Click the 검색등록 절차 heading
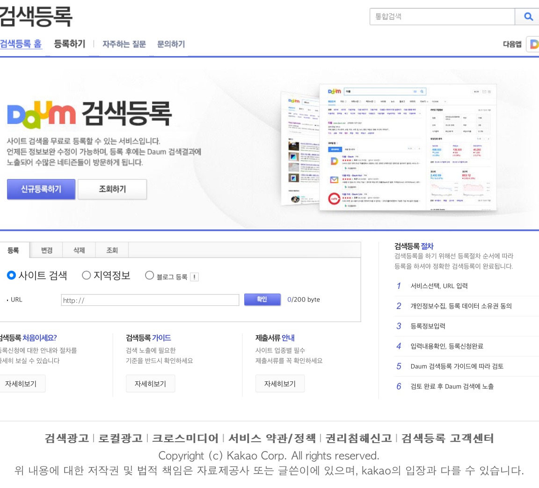This screenshot has width=539, height=488. (x=414, y=246)
